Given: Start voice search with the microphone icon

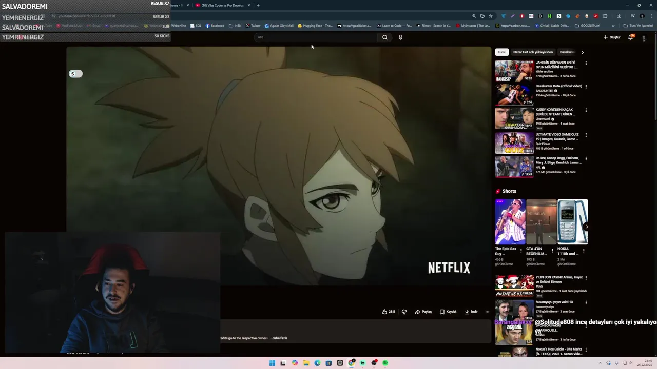Looking at the screenshot, I should (400, 37).
